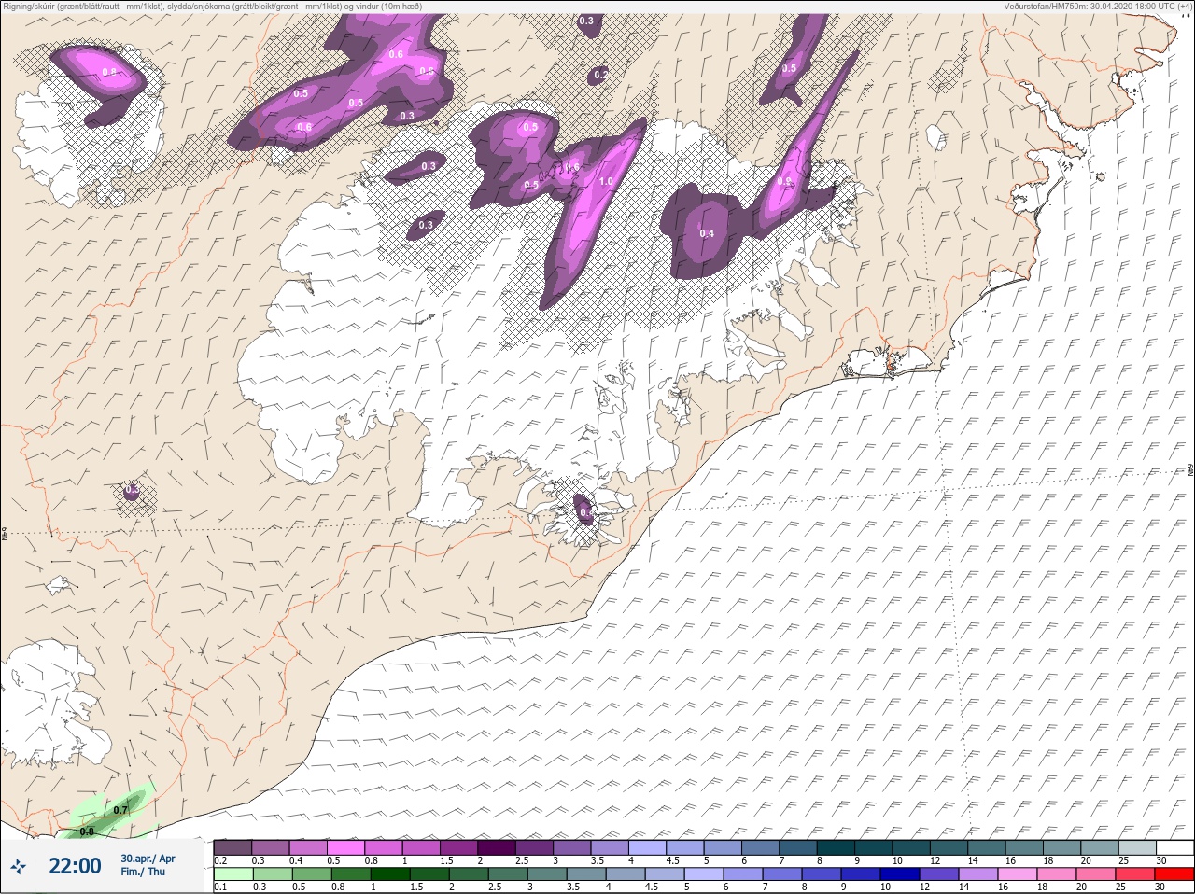Click the 1.0 snowfall value on the map
The width and height of the screenshot is (1195, 894).
tap(605, 182)
